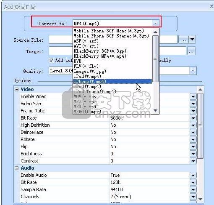Viewport: 214px width, 205px height.
Task: Open Frame Rate dropdown arrow
Action: 193,111
